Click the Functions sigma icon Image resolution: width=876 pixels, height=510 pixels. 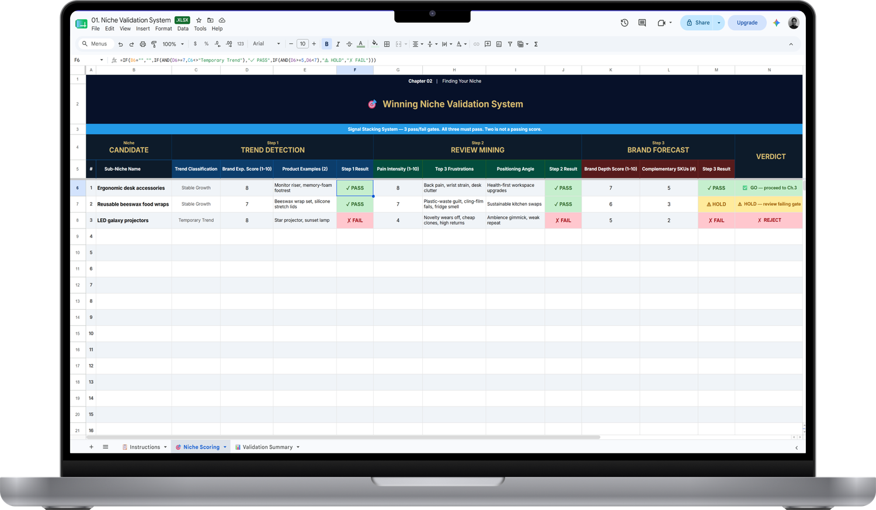(536, 44)
